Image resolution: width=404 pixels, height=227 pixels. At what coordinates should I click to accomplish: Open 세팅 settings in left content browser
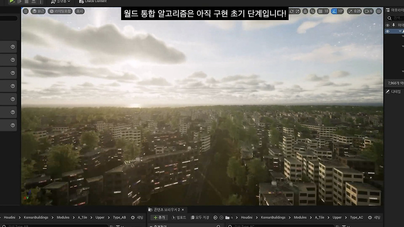tap(137, 218)
